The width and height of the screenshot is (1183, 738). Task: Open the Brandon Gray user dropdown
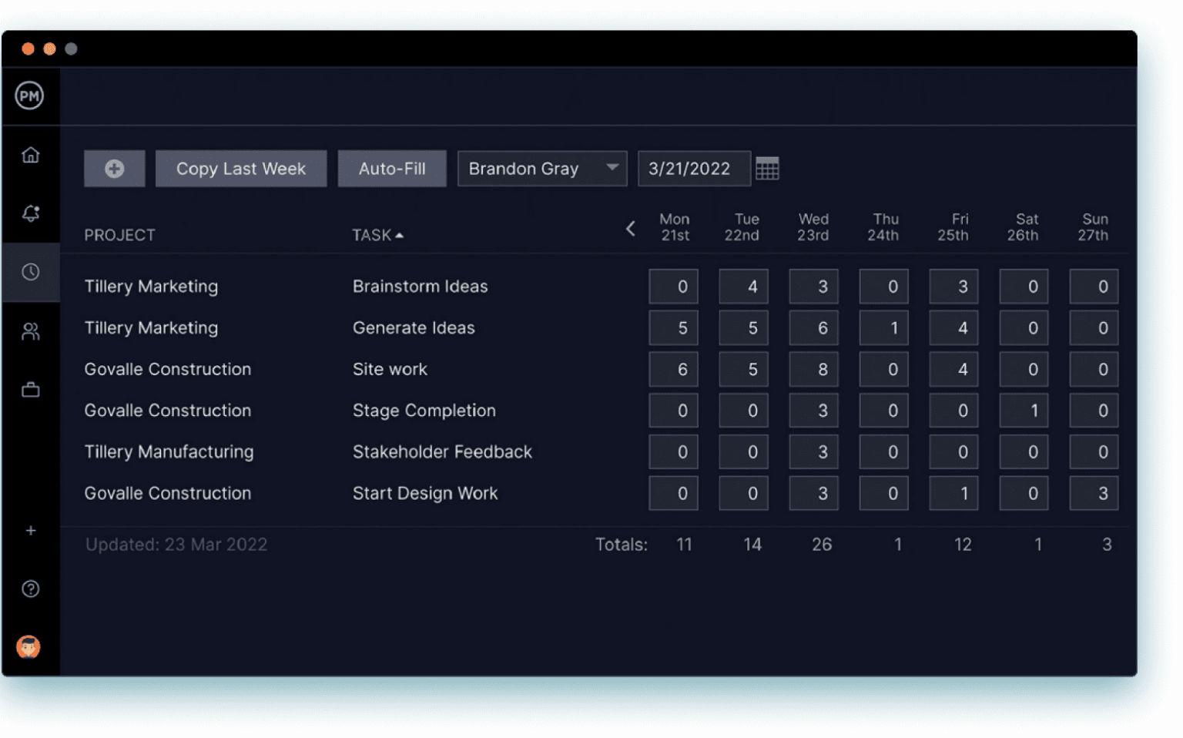pyautogui.click(x=542, y=169)
